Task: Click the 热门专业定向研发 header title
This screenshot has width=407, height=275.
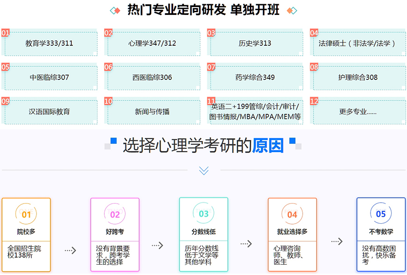Action: (203, 9)
